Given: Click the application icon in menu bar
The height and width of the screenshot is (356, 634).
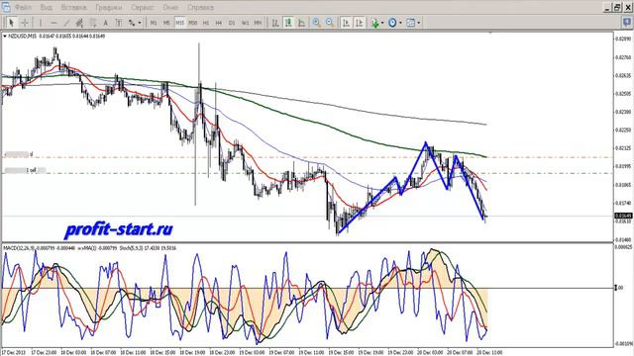Looking at the screenshot, I should (x=6, y=7).
